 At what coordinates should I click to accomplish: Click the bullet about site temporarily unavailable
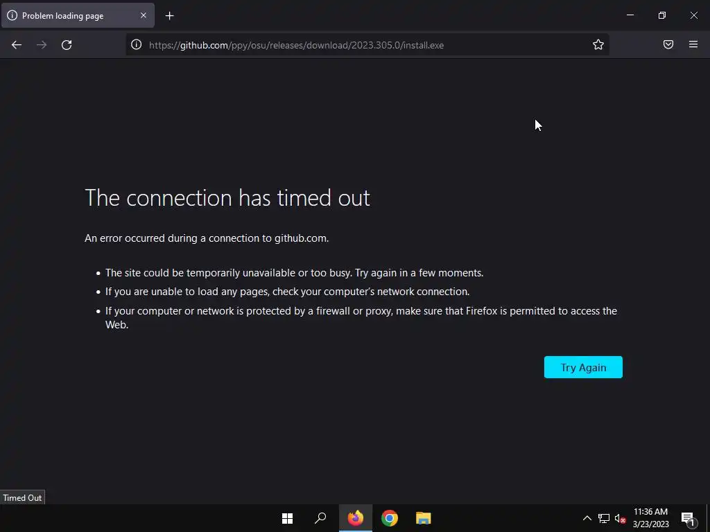294,273
